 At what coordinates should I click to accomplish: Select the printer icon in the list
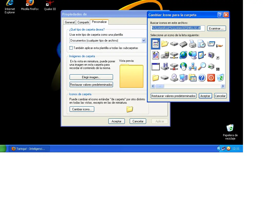(x=192, y=44)
